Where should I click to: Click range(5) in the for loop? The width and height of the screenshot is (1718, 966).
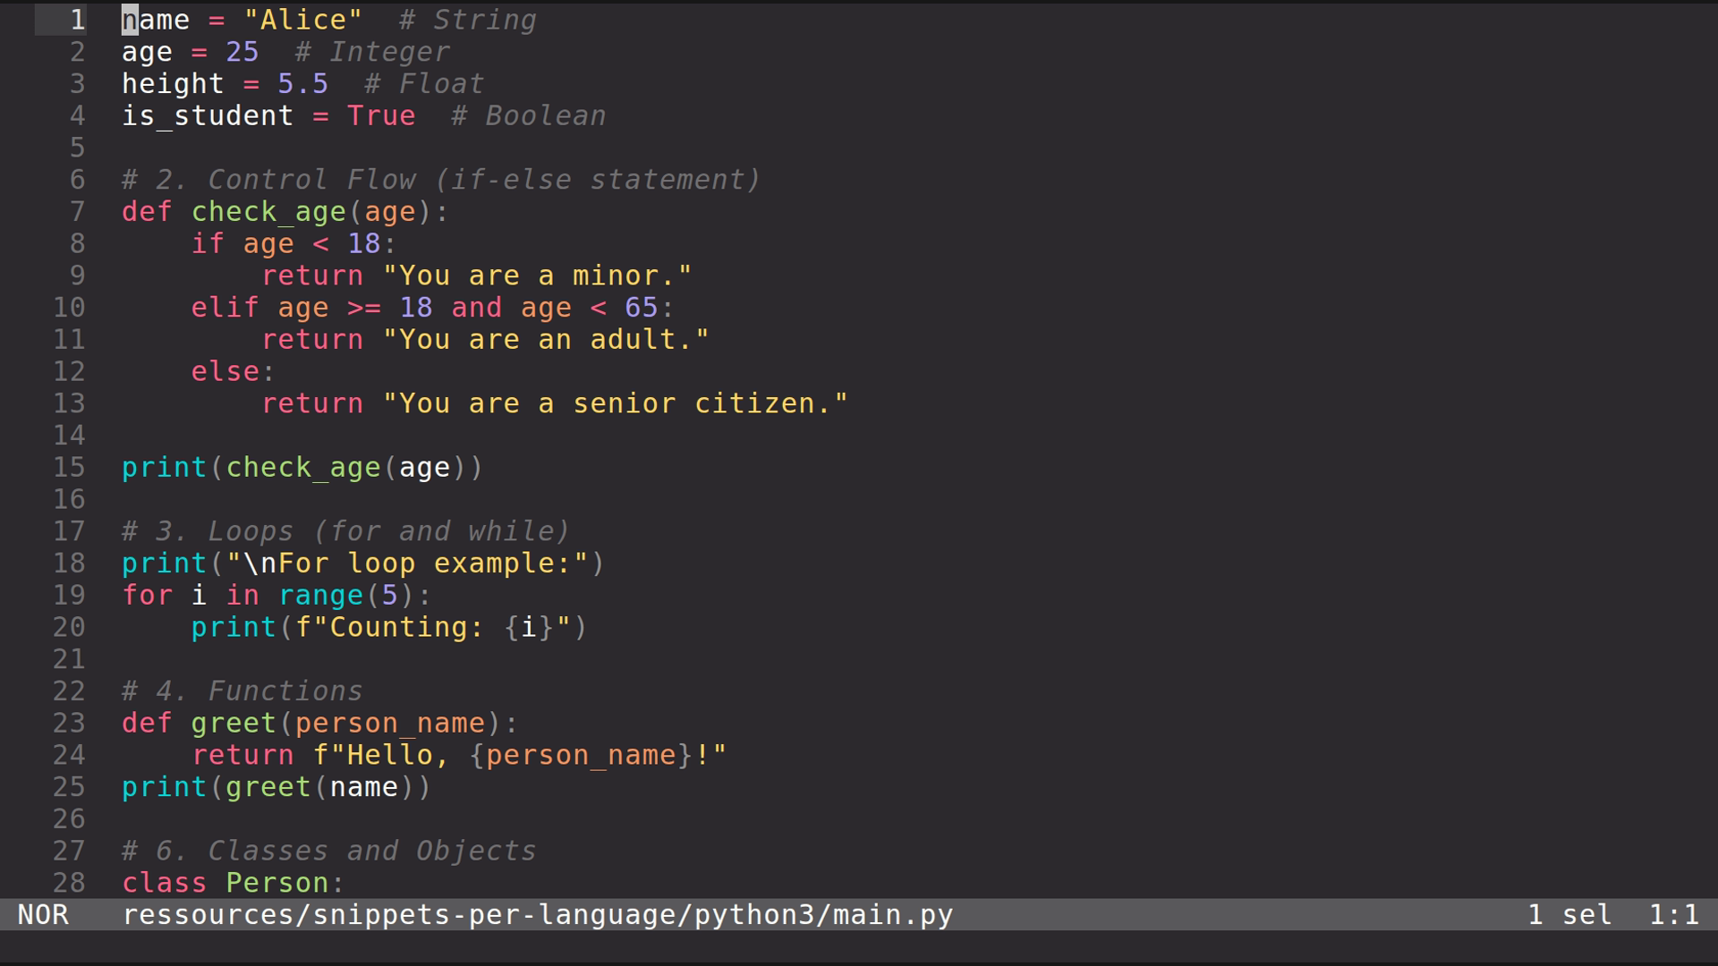pos(347,594)
